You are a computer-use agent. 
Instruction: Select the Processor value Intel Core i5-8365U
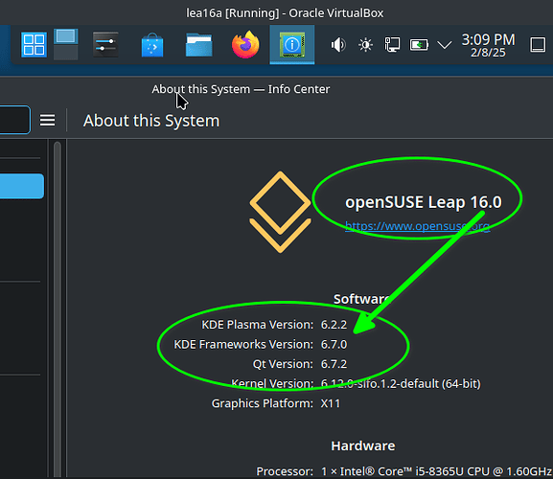437,471
